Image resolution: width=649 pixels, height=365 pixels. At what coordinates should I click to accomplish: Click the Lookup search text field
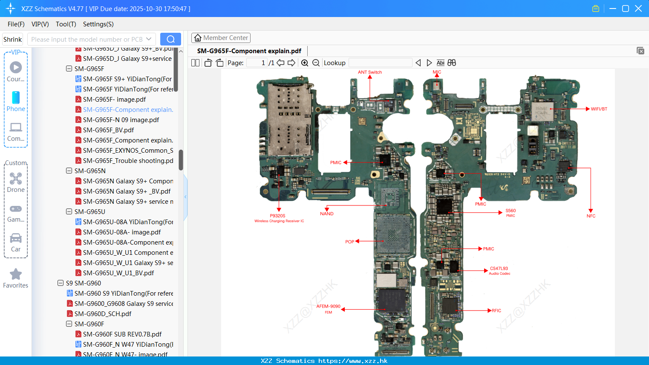click(381, 63)
